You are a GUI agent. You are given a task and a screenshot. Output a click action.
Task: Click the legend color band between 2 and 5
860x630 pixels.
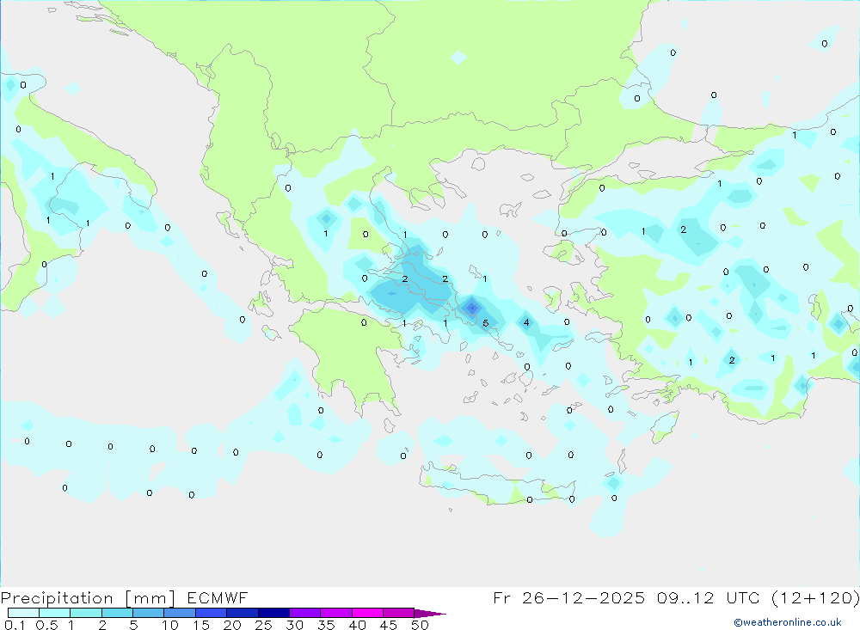[x=117, y=613]
